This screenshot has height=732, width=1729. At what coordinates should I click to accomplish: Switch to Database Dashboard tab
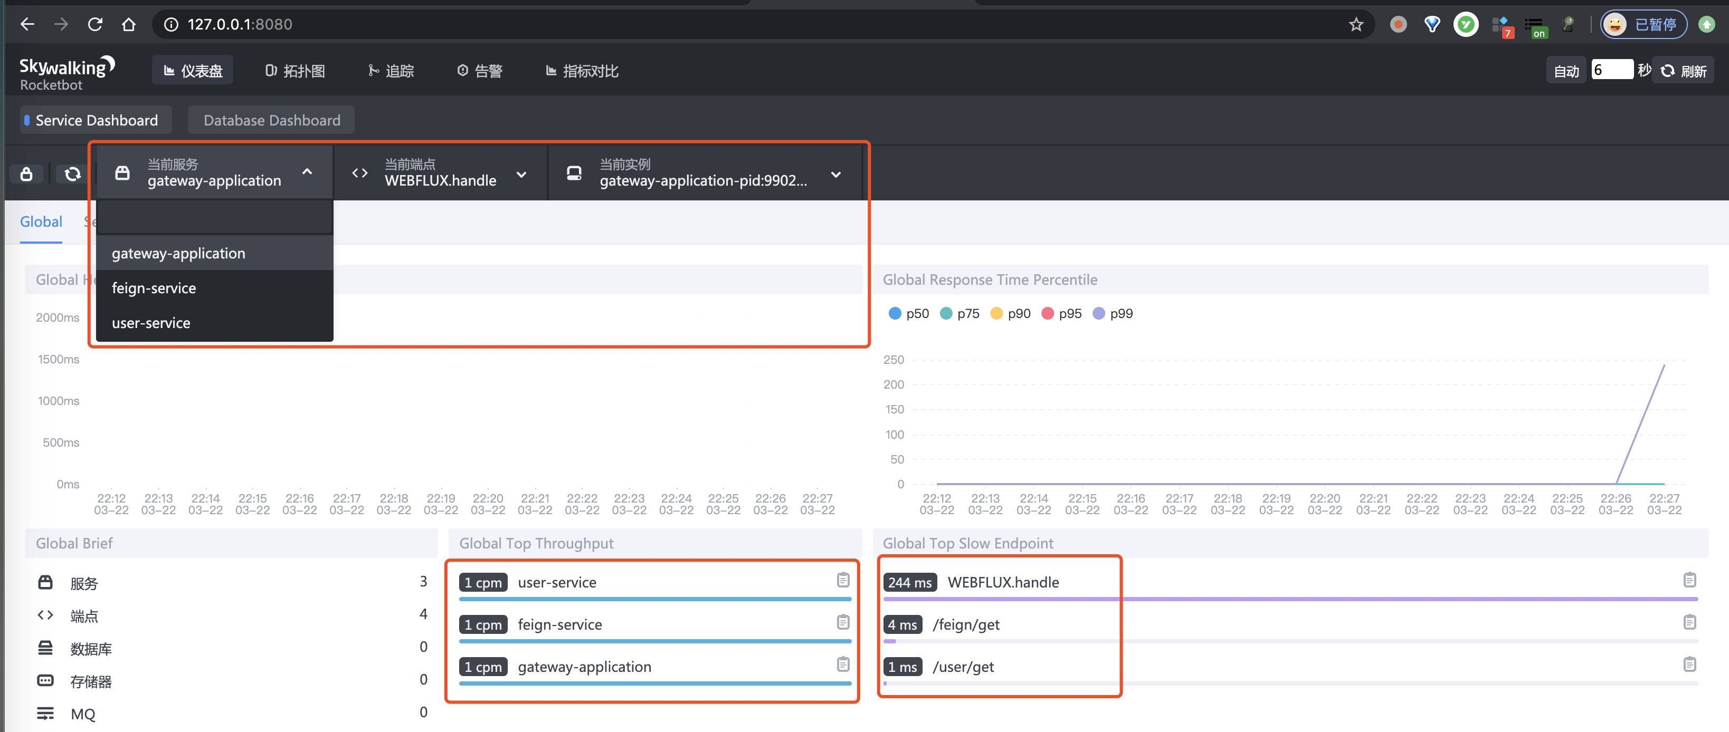(271, 120)
